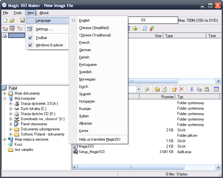The width and height of the screenshot is (223, 178).
Task: Click the create new folder sparkle icon
Action: coord(174,89)
